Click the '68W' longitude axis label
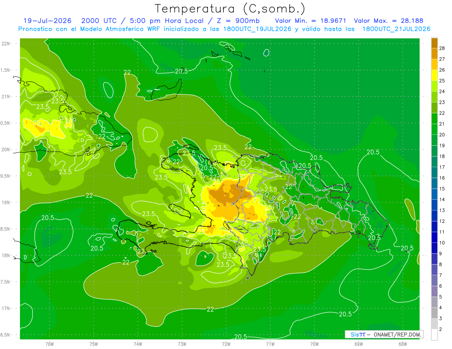The image size is (452, 349). click(x=403, y=344)
